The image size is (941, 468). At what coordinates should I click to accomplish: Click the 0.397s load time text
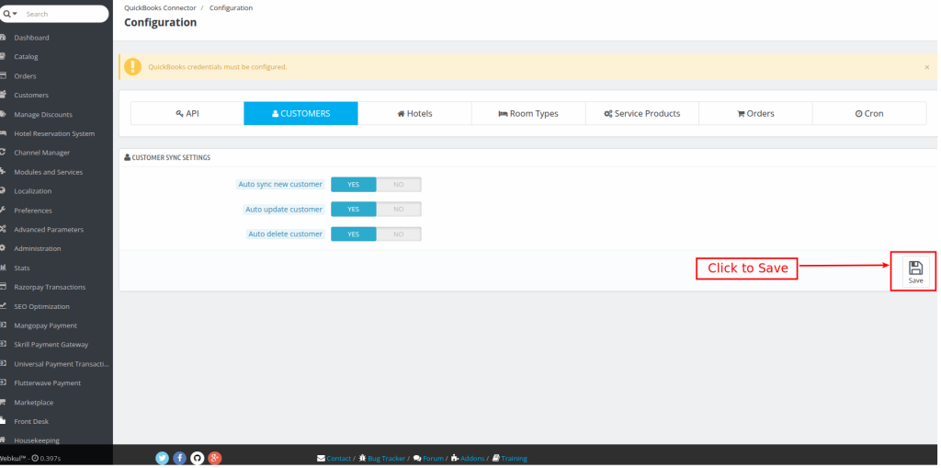tap(51, 459)
